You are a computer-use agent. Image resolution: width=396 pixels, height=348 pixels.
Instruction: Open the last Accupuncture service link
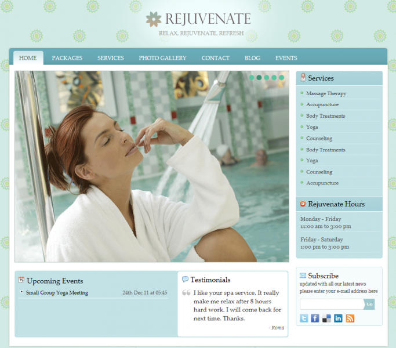point(322,183)
